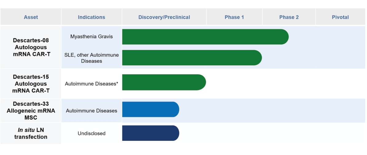Click the Phase 2 column header
This screenshot has height=155, width=367.
tap(289, 17)
